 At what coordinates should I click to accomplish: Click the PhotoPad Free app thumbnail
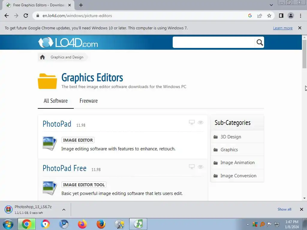(50, 188)
